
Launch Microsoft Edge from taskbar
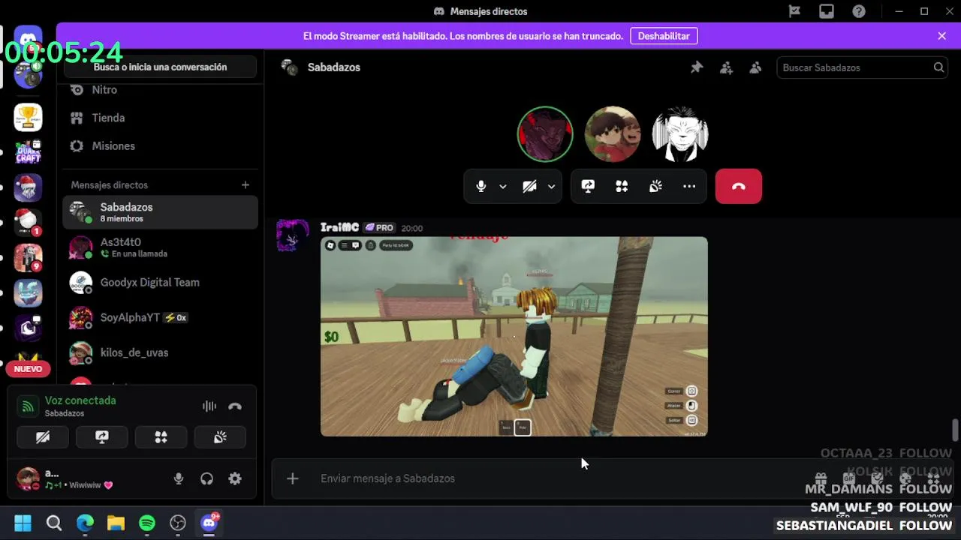85,523
